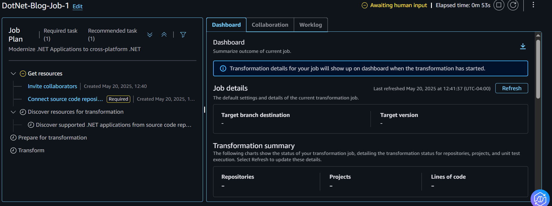The height and width of the screenshot is (206, 552).
Task: Click the clock icon beside Transform
Action: coord(13,150)
